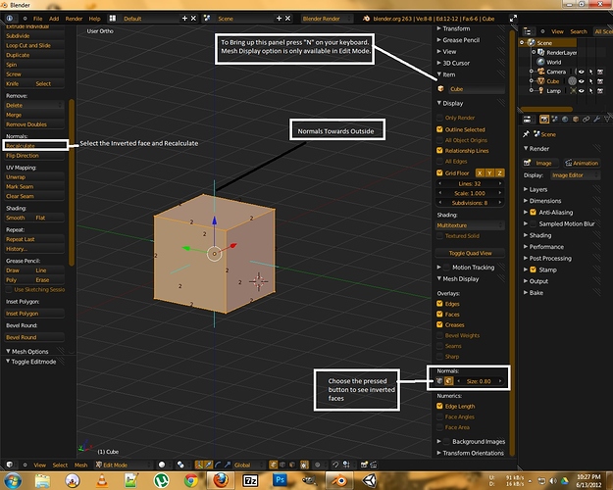Open the world properties tab icon
Image resolution: width=613 pixels, height=490 pixels.
pyautogui.click(x=565, y=120)
